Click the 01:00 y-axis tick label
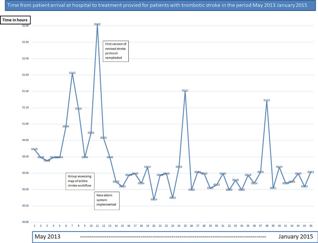Screen dimensions: 318x243 click(25, 124)
